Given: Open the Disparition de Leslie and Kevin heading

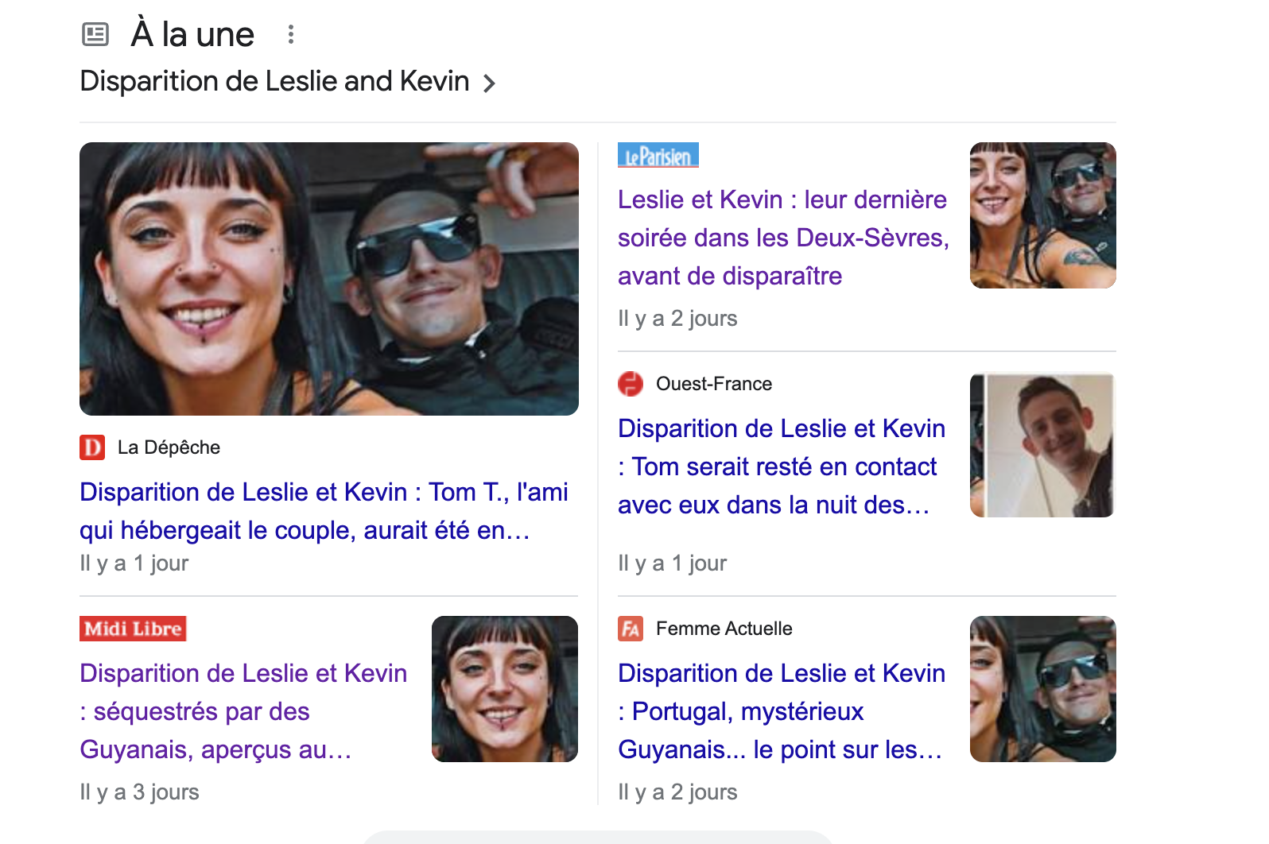Looking at the screenshot, I should point(274,81).
